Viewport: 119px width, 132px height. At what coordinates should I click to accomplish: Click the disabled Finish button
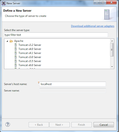coord(81,125)
